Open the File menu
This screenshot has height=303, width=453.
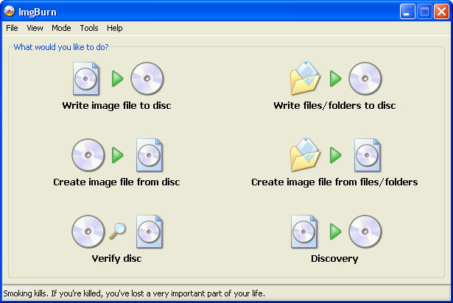pyautogui.click(x=12, y=28)
